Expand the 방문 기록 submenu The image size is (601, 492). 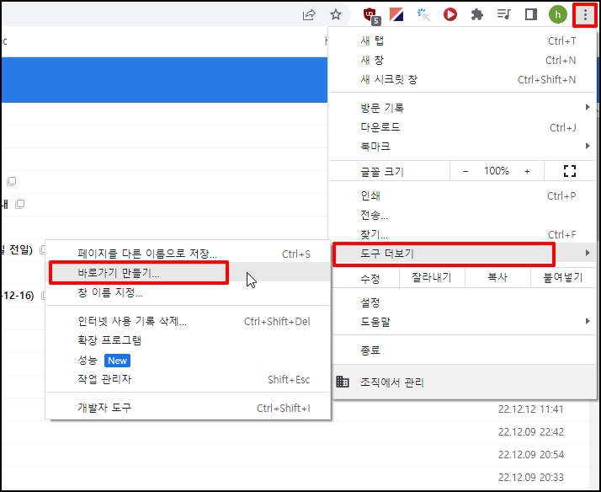click(462, 107)
